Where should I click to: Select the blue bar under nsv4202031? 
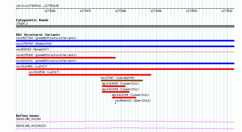click(x=125, y=63)
